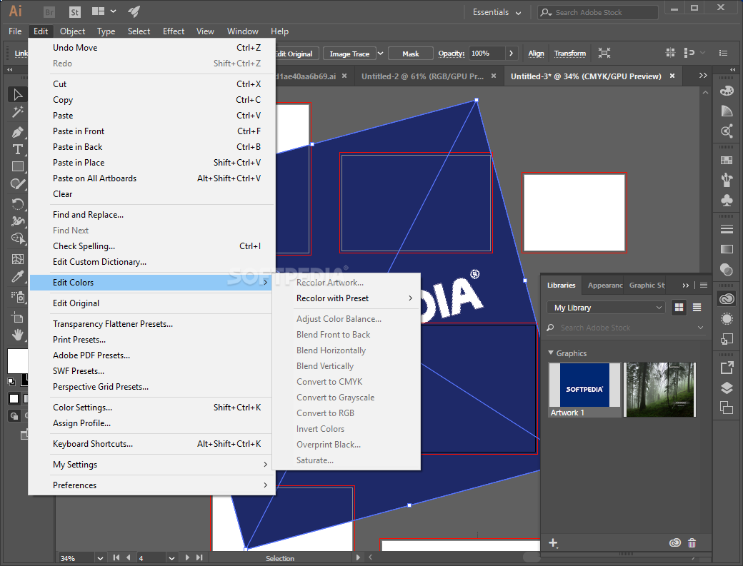The height and width of the screenshot is (566, 743).
Task: Click the default fill and stroke icon
Action: click(11, 381)
